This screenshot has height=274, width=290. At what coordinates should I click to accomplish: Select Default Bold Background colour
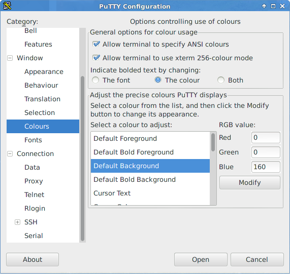coord(150,179)
